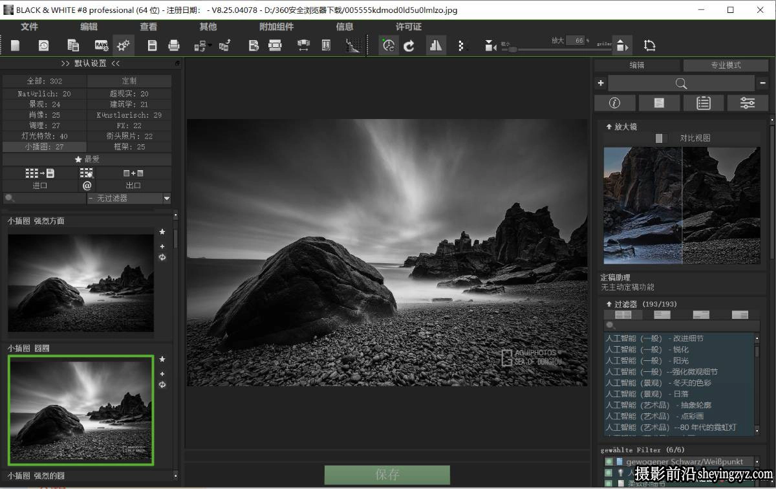Viewport: 776px width, 489px height.
Task: Select the green-highlighted vignette preset thumbnail
Action: [81, 410]
